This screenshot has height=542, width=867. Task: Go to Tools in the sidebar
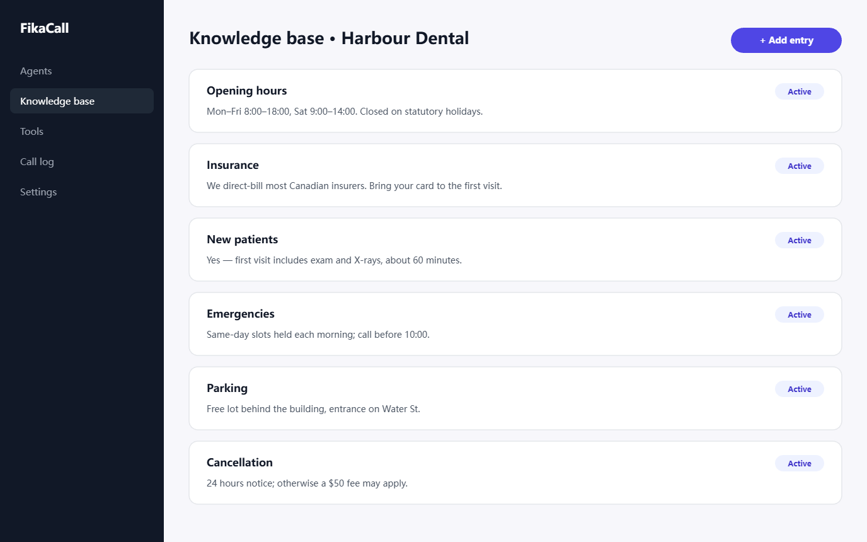pos(82,131)
